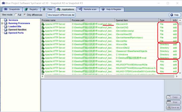Click the Applications tab icon

pos(58,9)
